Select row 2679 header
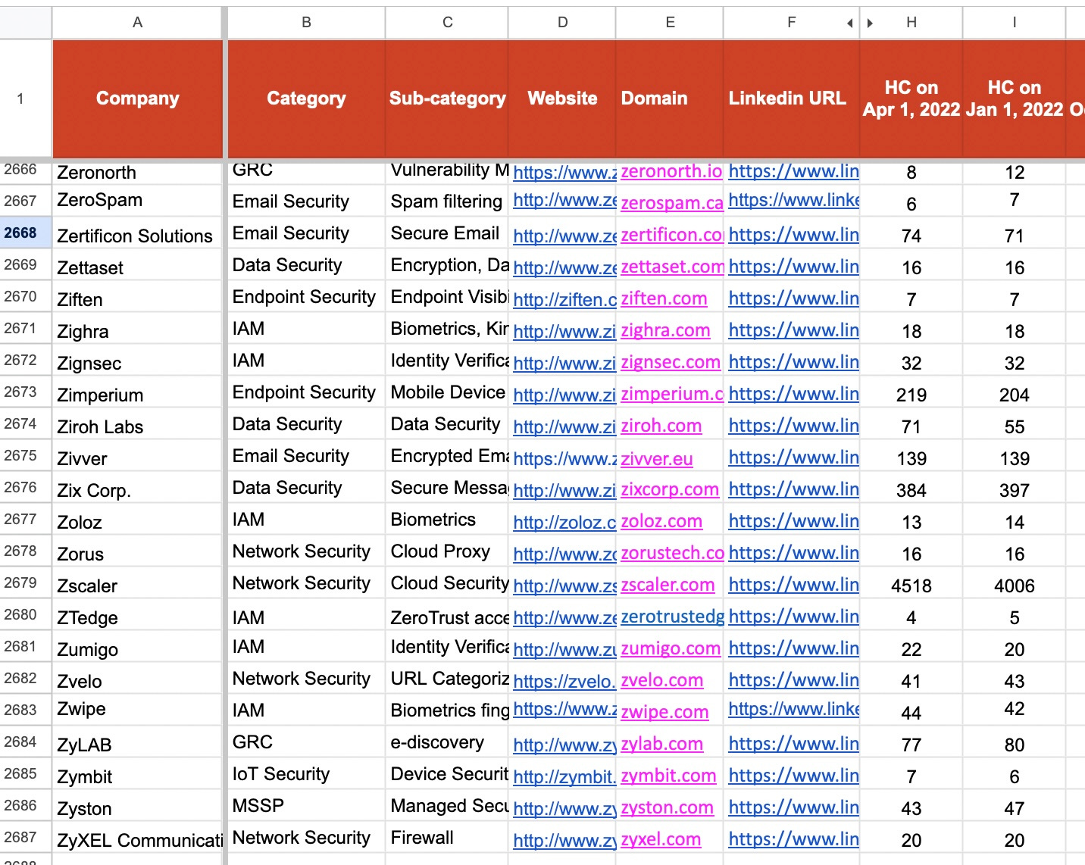This screenshot has width=1085, height=865. pyautogui.click(x=26, y=582)
